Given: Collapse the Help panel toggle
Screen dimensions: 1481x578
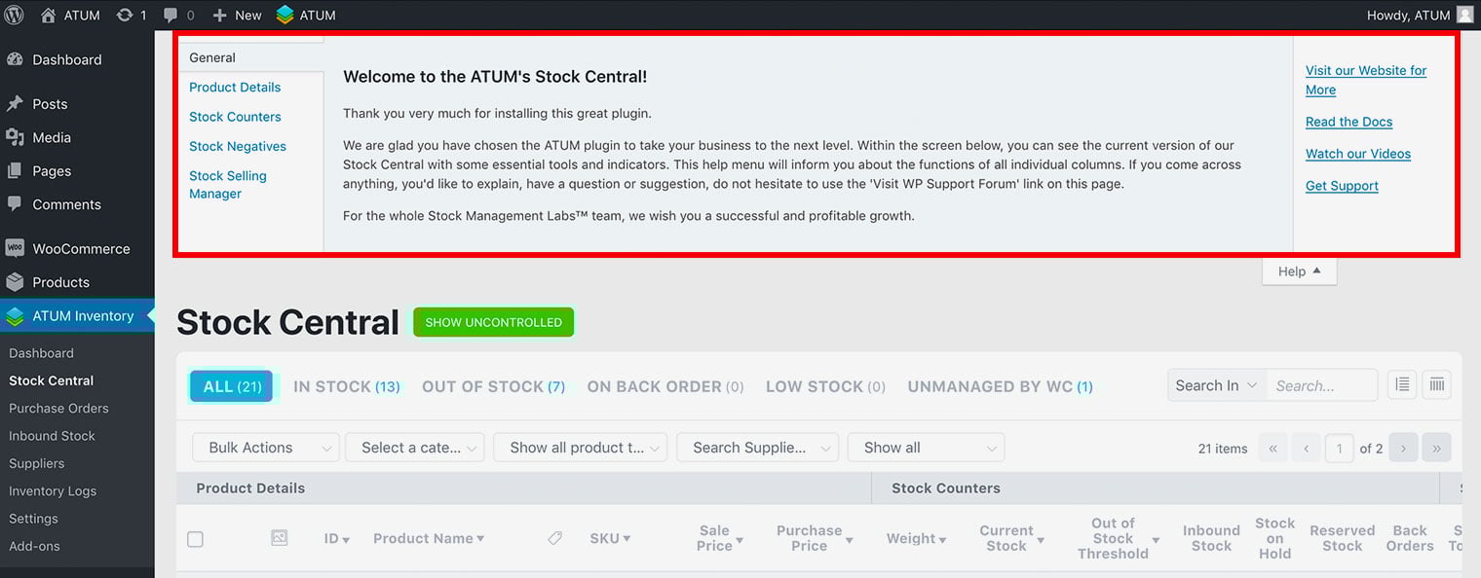Looking at the screenshot, I should tap(1299, 271).
